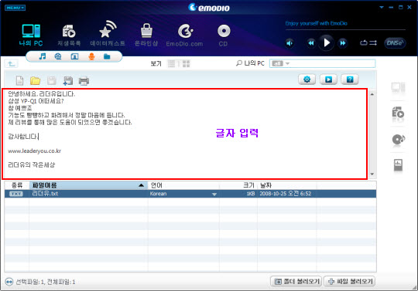
Task: Click the 폴더 불러오기 button
Action: [x=296, y=281]
